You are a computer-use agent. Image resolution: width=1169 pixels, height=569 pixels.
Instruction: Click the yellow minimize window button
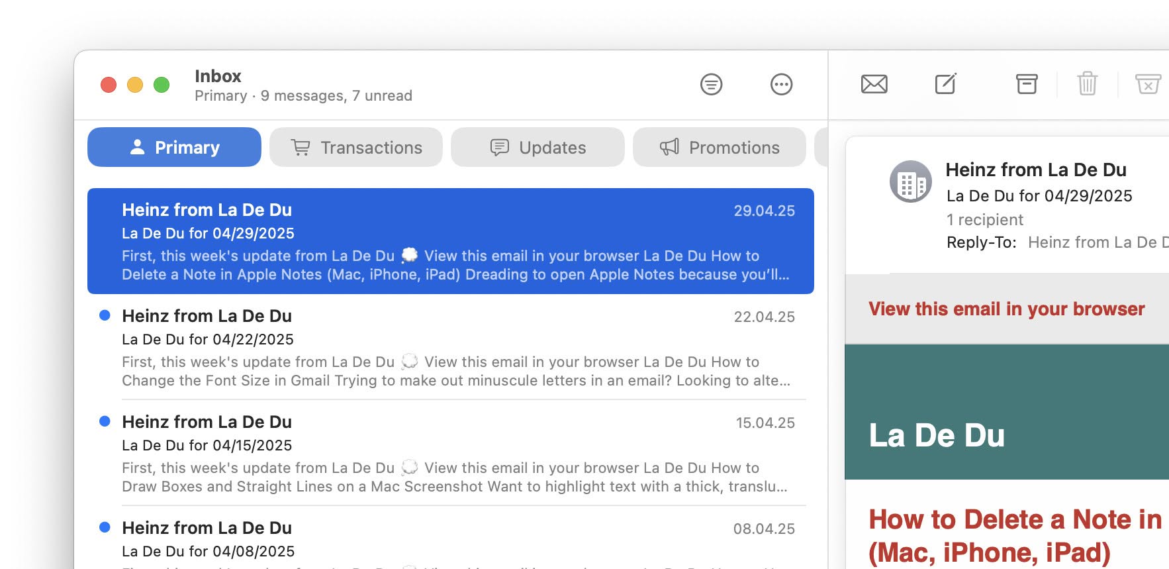pyautogui.click(x=135, y=85)
